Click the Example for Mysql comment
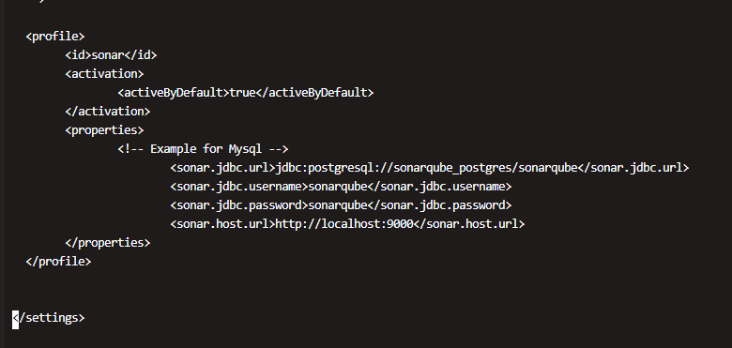This screenshot has height=348, width=732. (203, 149)
